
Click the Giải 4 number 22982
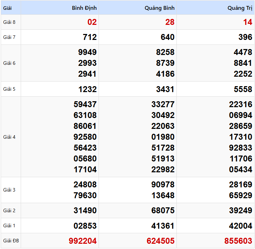click(x=163, y=170)
